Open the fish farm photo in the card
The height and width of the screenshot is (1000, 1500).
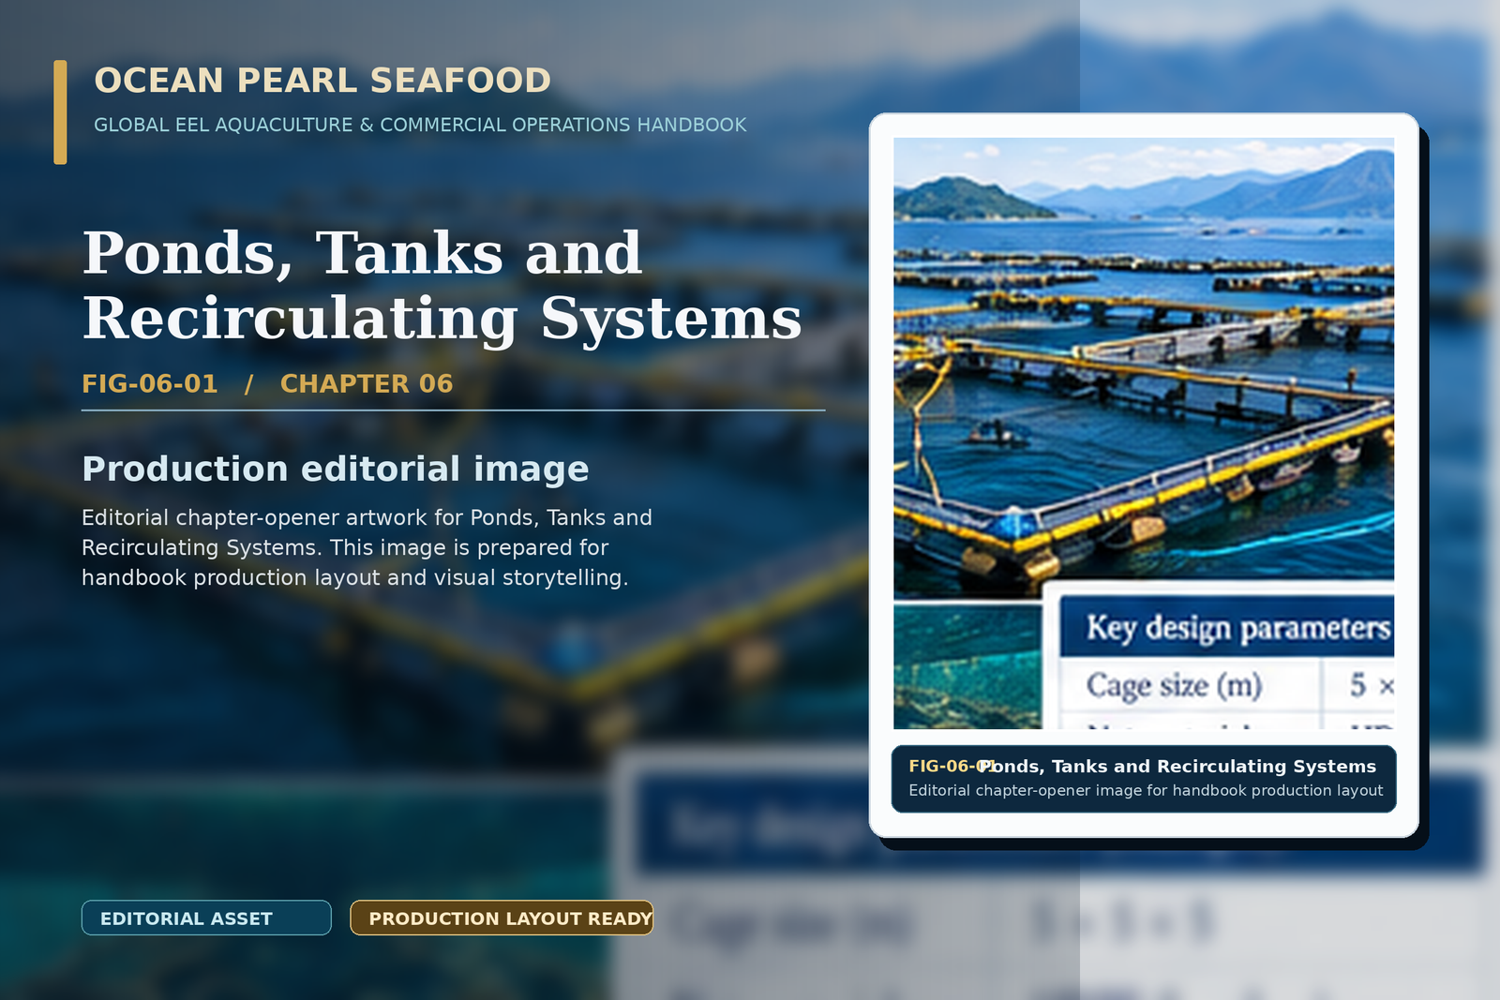[x=1144, y=433]
